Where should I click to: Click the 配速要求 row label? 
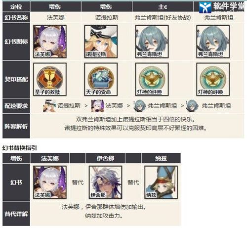(16, 106)
